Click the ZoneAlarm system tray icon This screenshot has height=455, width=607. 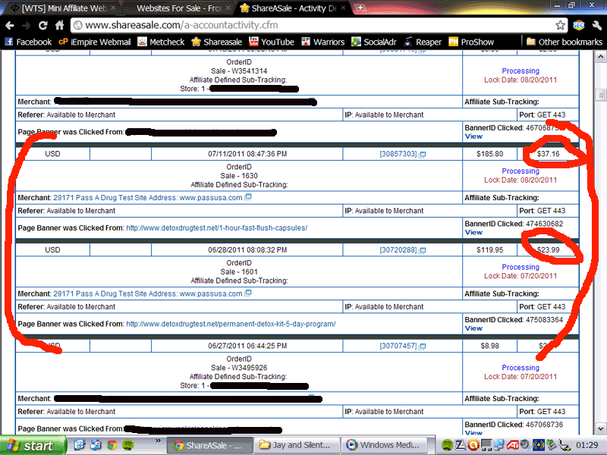[461, 445]
